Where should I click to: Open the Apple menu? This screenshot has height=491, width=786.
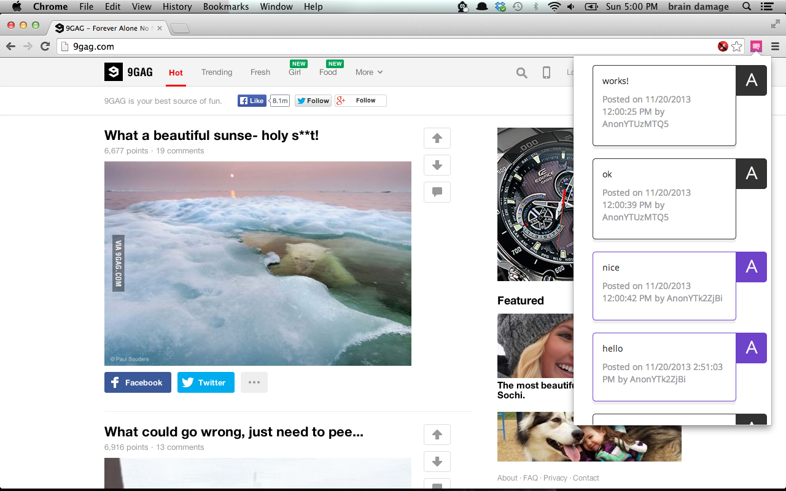[x=17, y=7]
